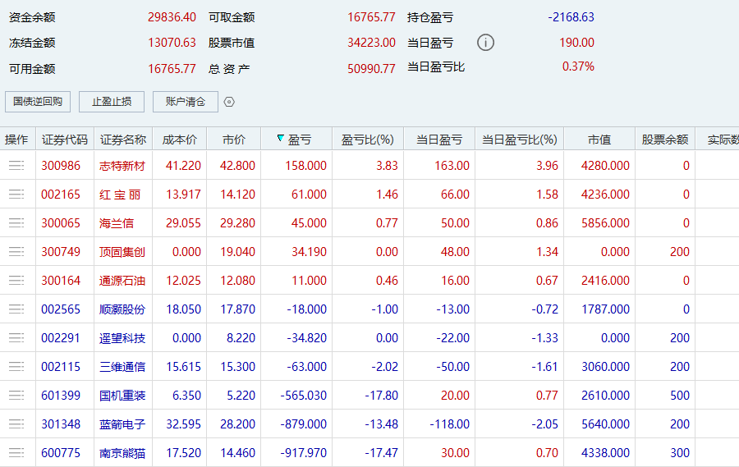Click the info icon next to 当日盈亏
This screenshot has height=467, width=739.
pos(486,43)
